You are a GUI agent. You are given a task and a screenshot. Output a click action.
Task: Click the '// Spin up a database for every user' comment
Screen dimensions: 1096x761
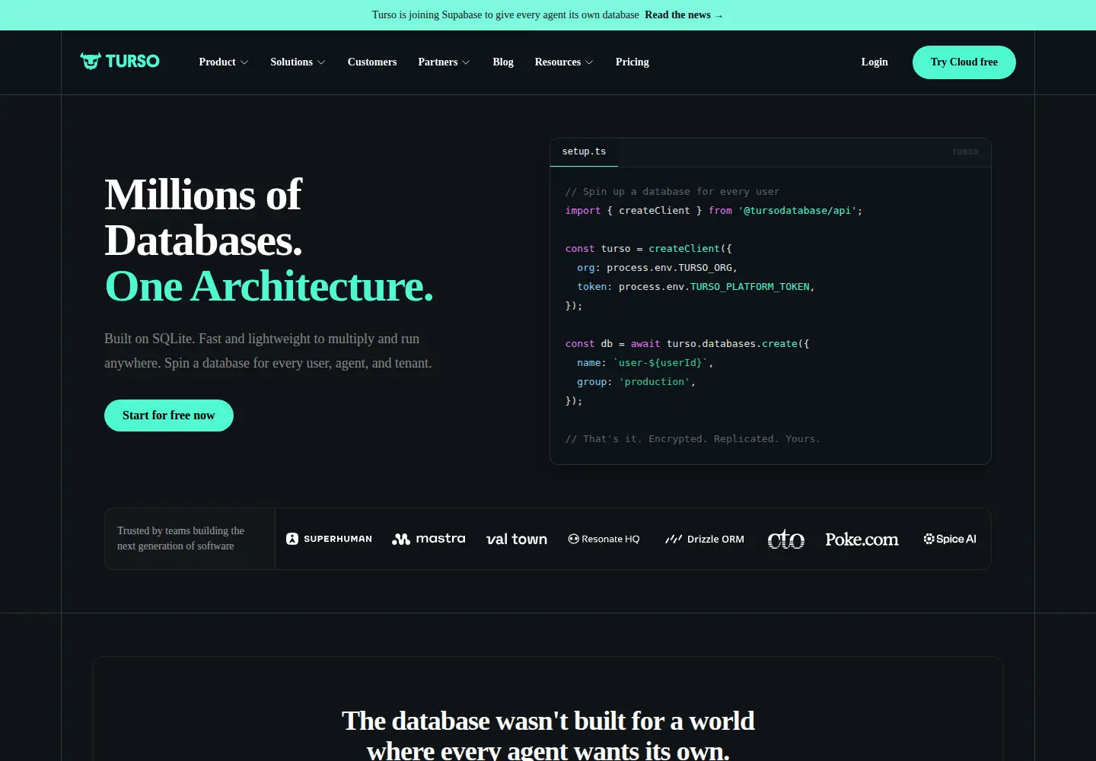click(672, 192)
